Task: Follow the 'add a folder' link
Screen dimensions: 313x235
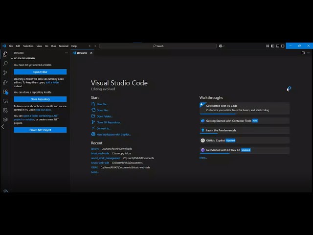Action: [x=52, y=82]
